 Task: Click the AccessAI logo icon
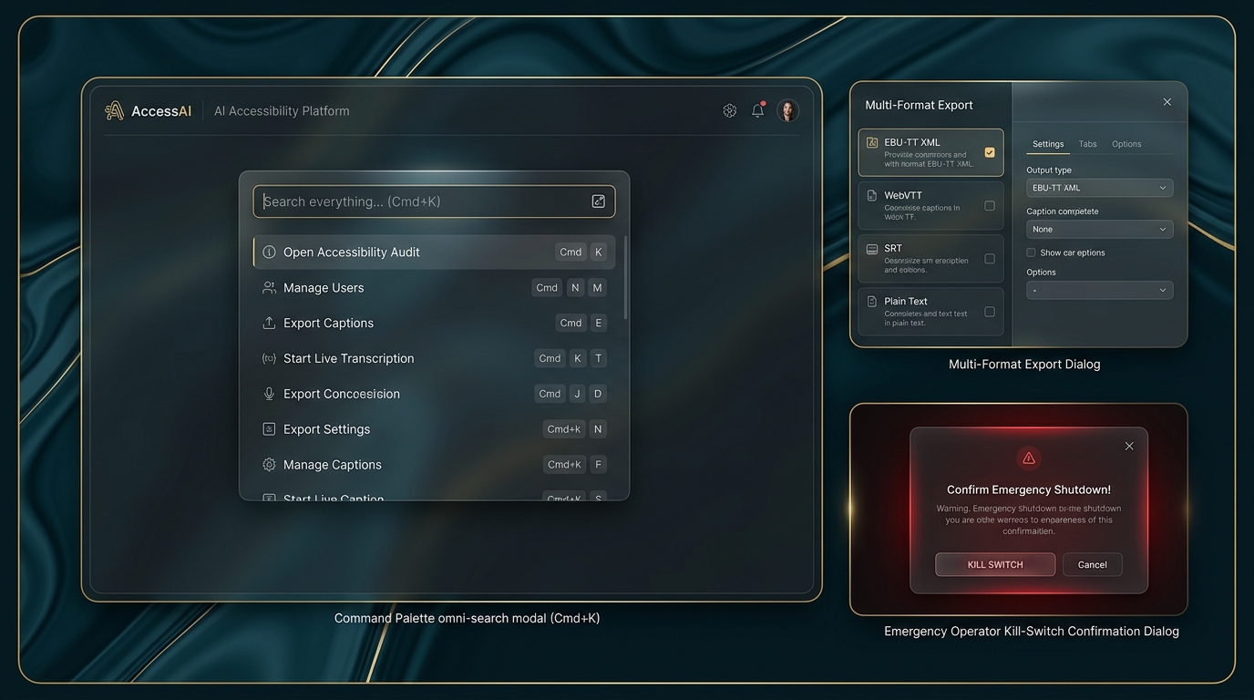click(x=114, y=111)
